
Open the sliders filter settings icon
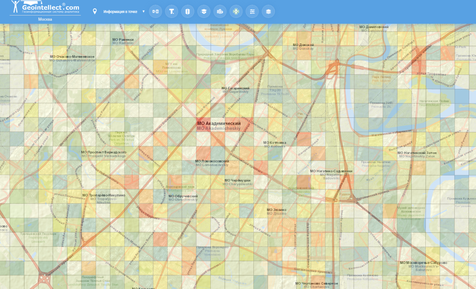(252, 11)
